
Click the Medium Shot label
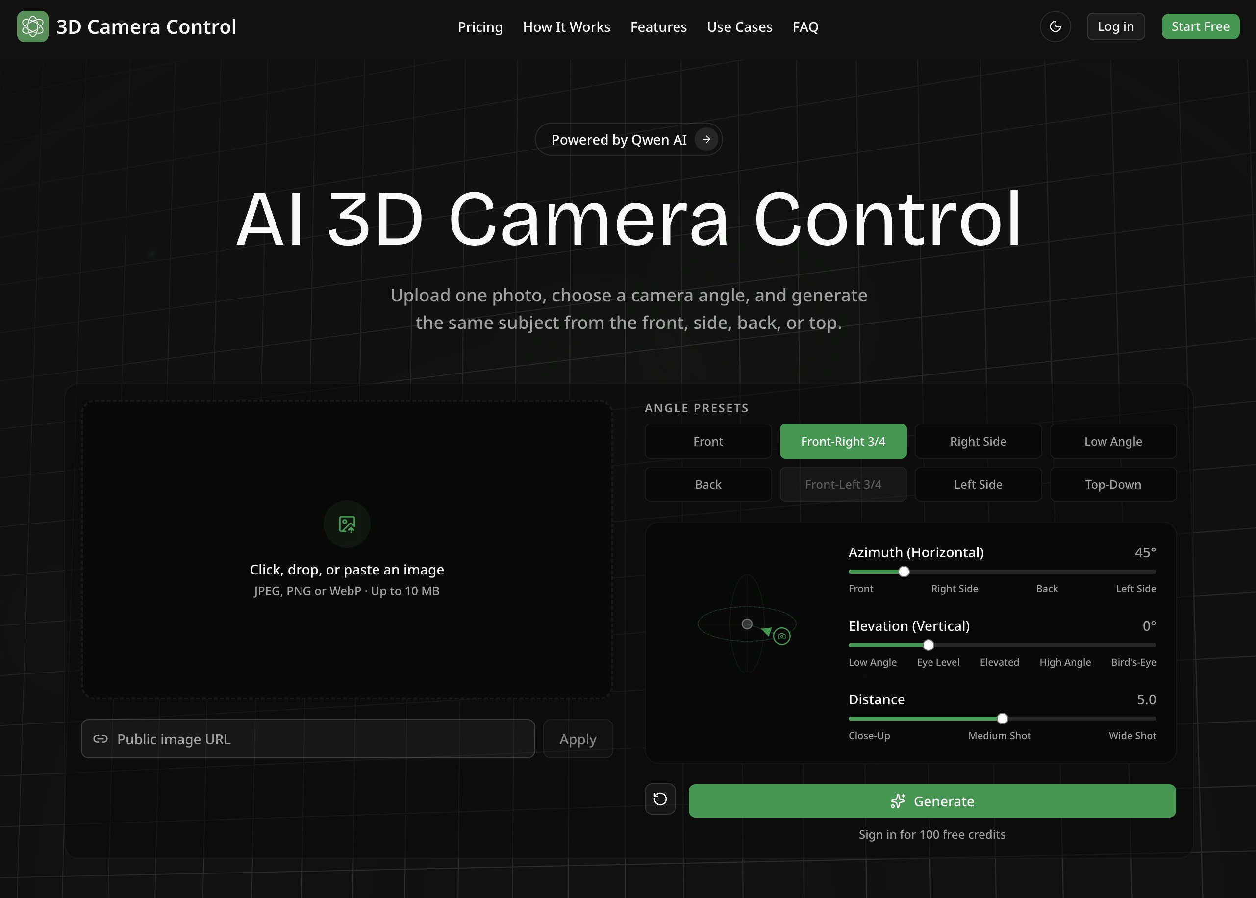coord(999,736)
